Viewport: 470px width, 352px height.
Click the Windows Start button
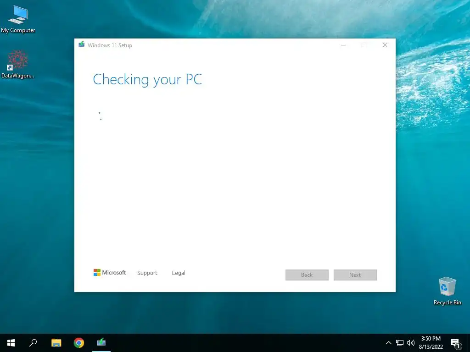[11, 343]
